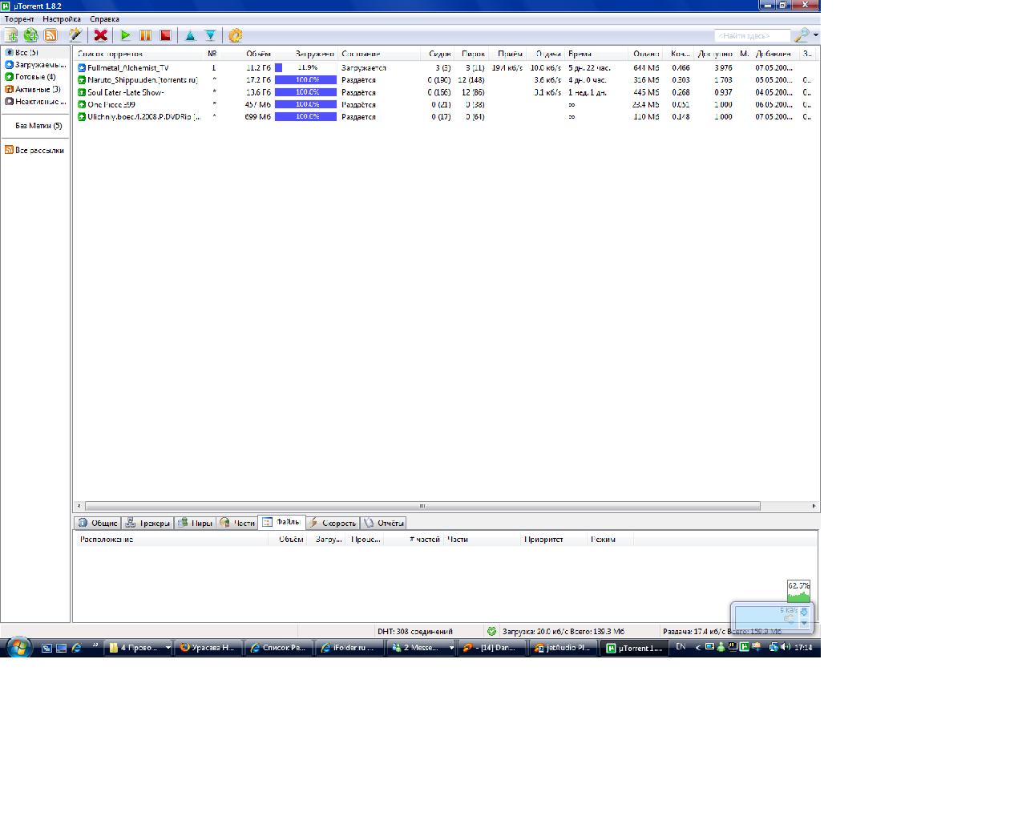Click the magnifier search icon

pyautogui.click(x=801, y=35)
